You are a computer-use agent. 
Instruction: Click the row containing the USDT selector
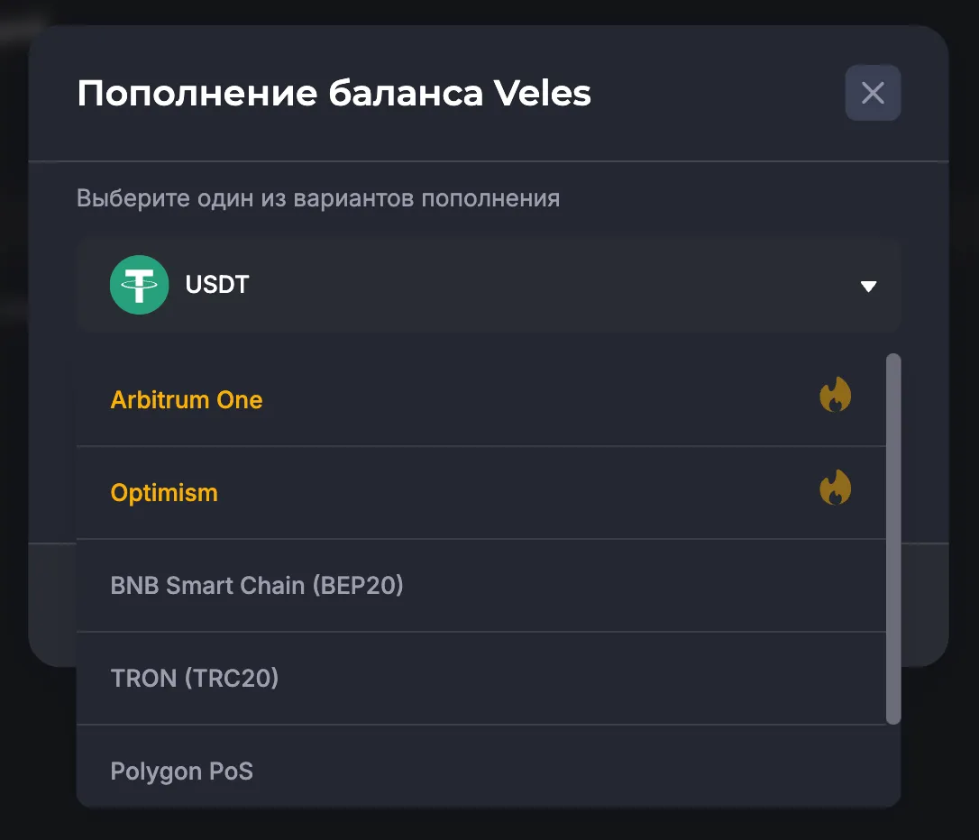pos(488,285)
